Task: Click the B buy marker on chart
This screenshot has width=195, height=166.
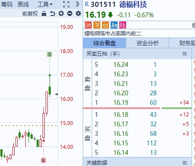Action: coord(43,160)
